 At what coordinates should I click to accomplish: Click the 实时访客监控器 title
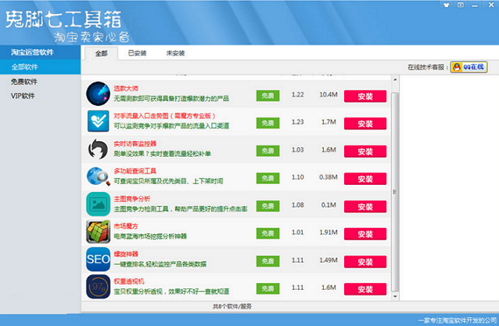[135, 143]
